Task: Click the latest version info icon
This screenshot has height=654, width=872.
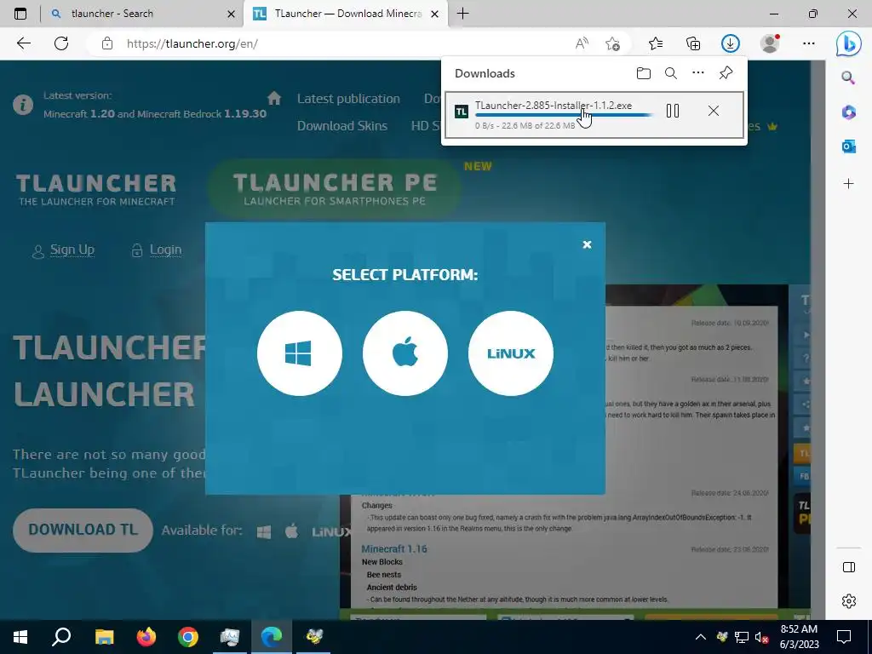Action: click(x=23, y=105)
